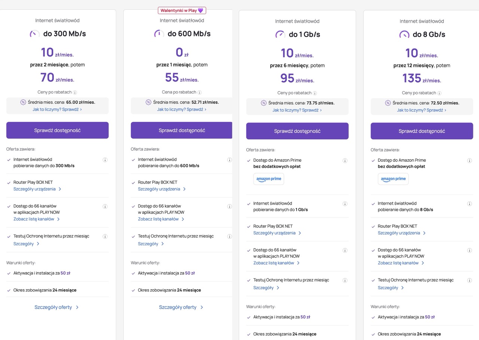This screenshot has width=479, height=340.
Task: Click info icon for Testuj Ochronę Internetu in 8 Gb/s plan
Action: (469, 280)
